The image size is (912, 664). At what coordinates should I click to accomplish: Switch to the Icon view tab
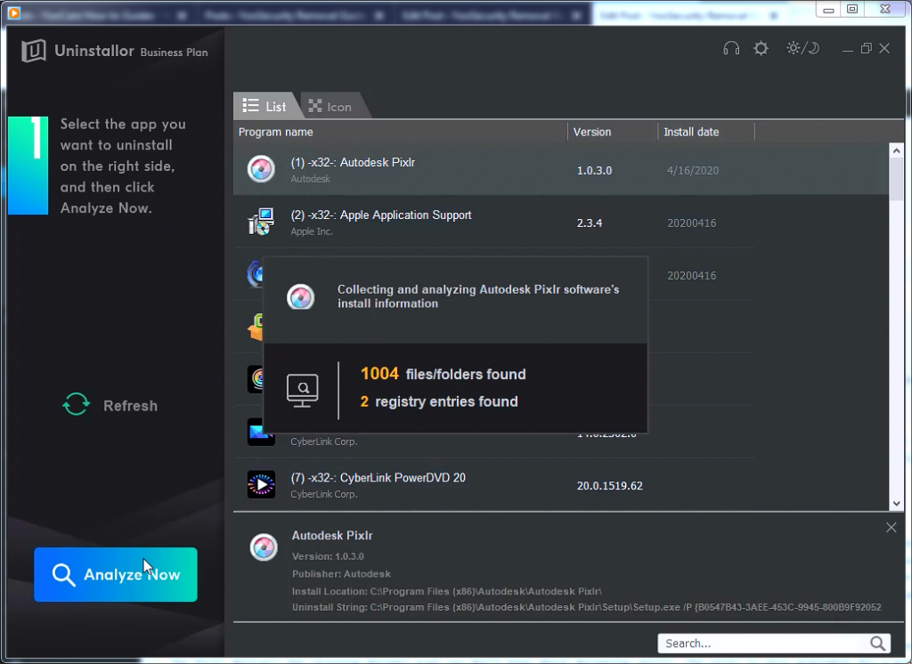click(x=330, y=107)
